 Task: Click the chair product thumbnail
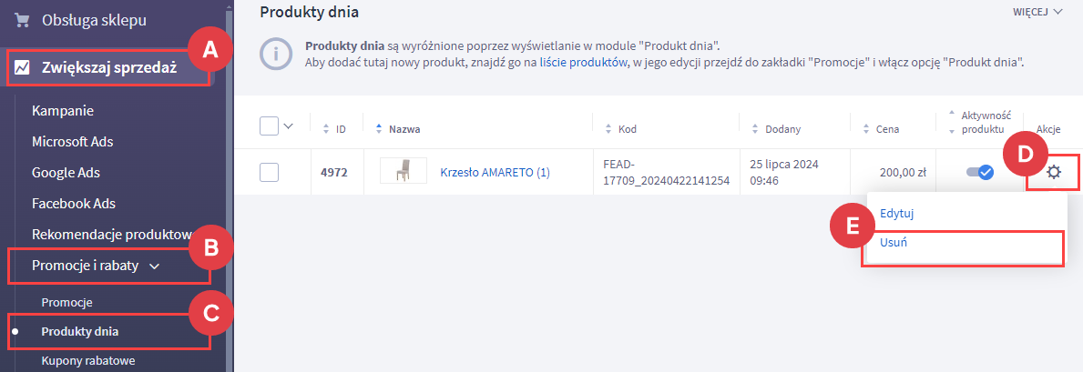[403, 171]
